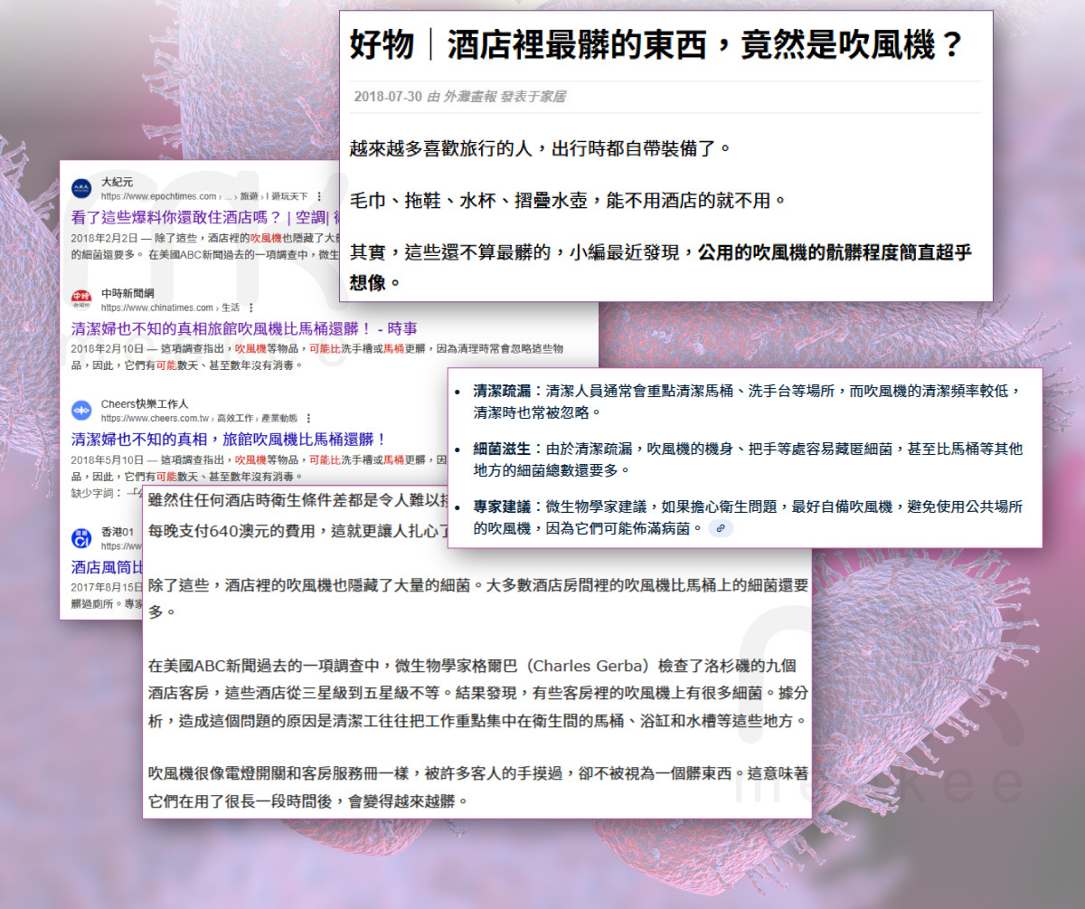Click the date 2018年5月10日 in Cheers snippet
The height and width of the screenshot is (909, 1085).
108,460
